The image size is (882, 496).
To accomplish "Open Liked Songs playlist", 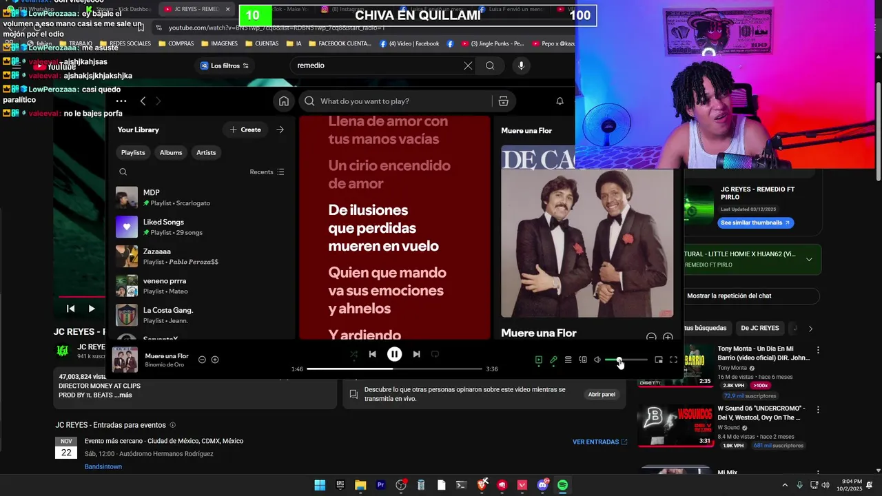I will 200,227.
